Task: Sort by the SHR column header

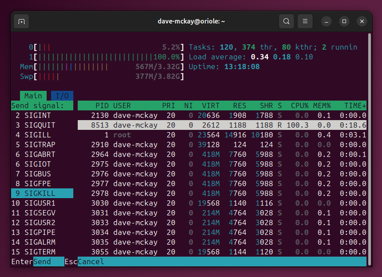Action: click(266, 105)
